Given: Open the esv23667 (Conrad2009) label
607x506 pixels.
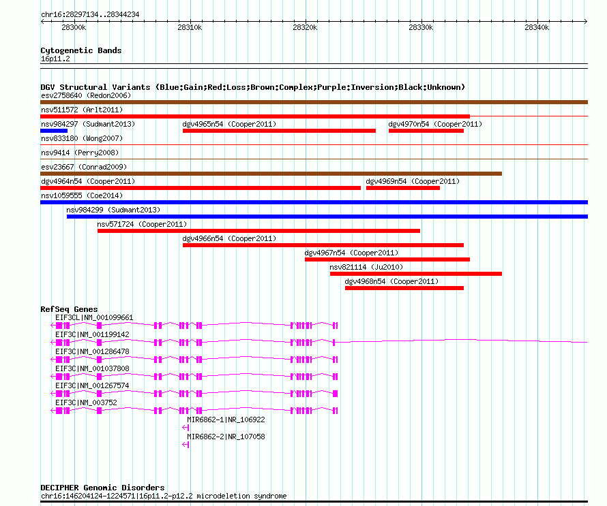Looking at the screenshot, I should (84, 167).
